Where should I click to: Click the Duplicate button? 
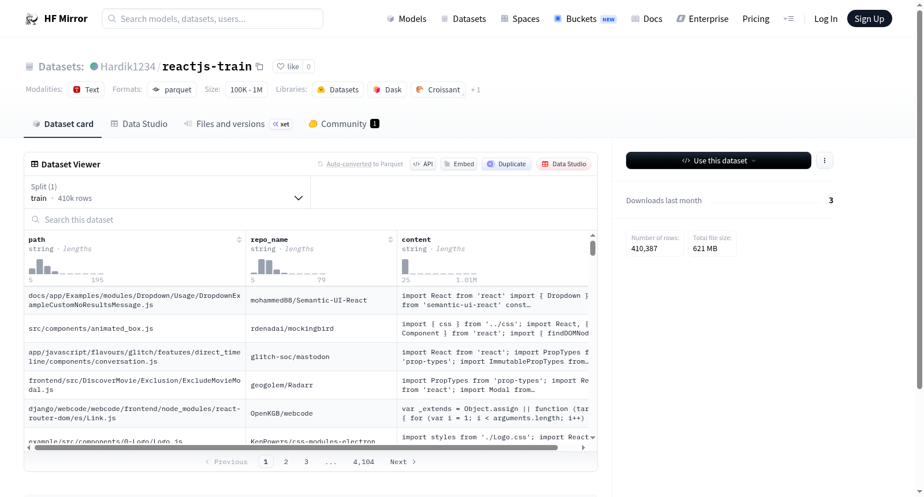tap(506, 164)
